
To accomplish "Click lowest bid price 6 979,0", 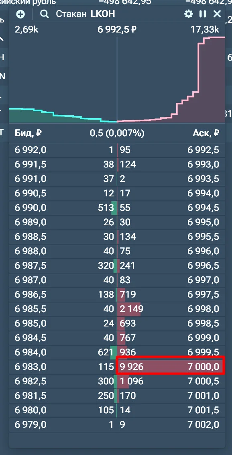I will click(31, 424).
